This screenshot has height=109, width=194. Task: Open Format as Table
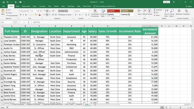pyautogui.click(x=103, y=13)
